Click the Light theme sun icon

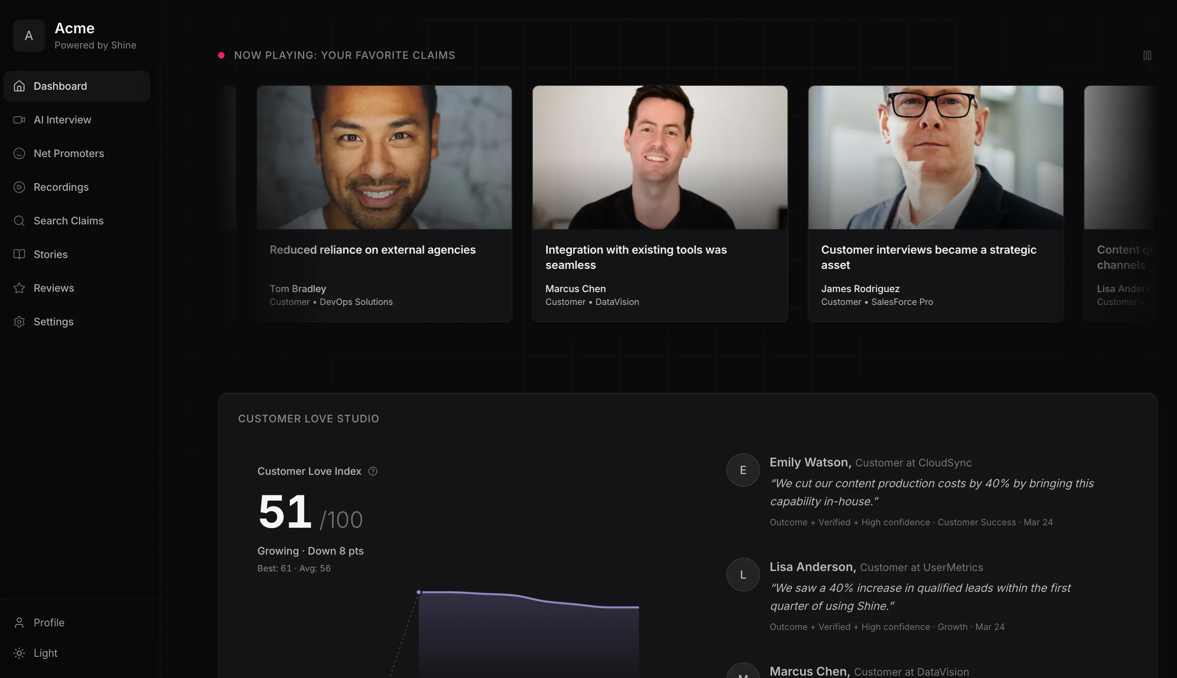point(19,653)
